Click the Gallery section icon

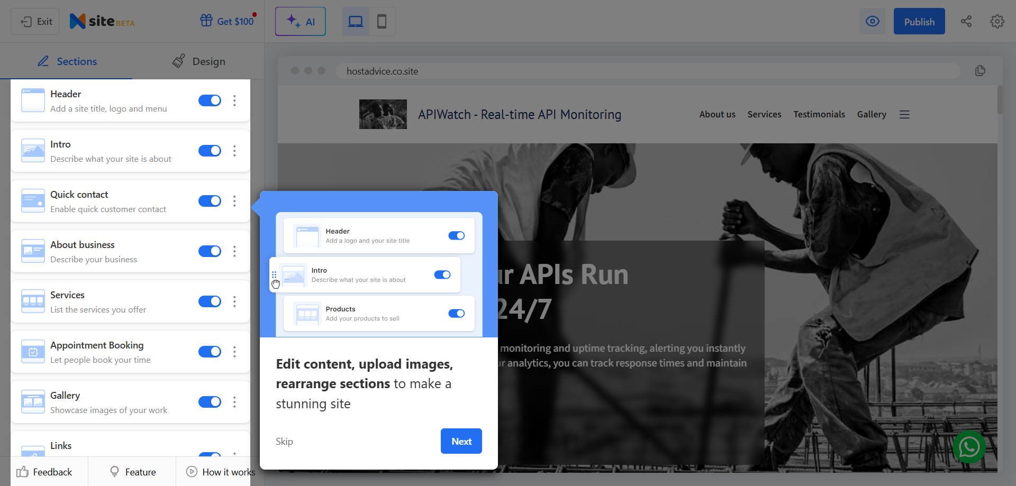(33, 402)
